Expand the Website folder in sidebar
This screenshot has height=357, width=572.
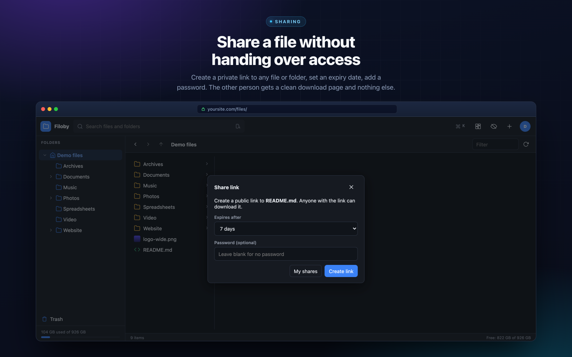[51, 230]
